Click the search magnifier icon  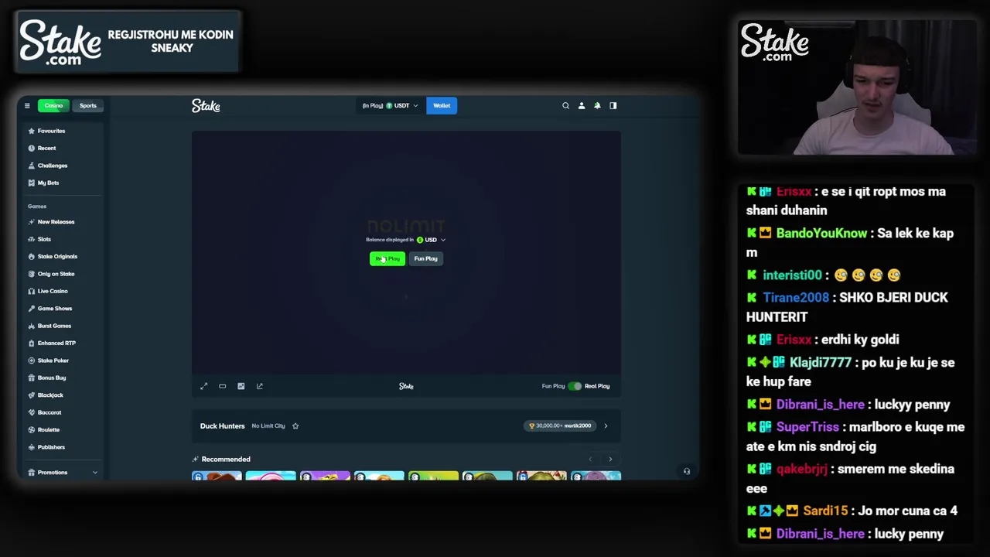[x=565, y=105]
